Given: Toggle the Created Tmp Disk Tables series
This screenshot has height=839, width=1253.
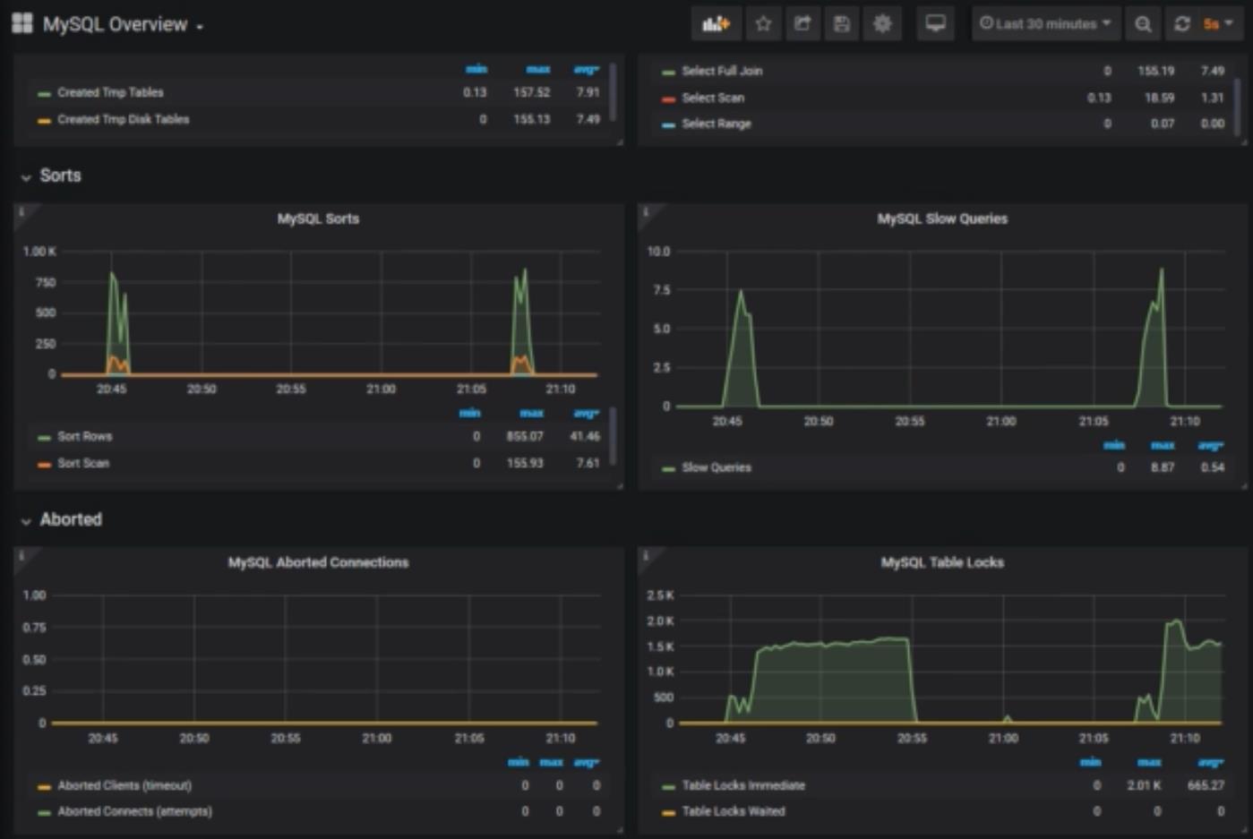Looking at the screenshot, I should tap(123, 119).
